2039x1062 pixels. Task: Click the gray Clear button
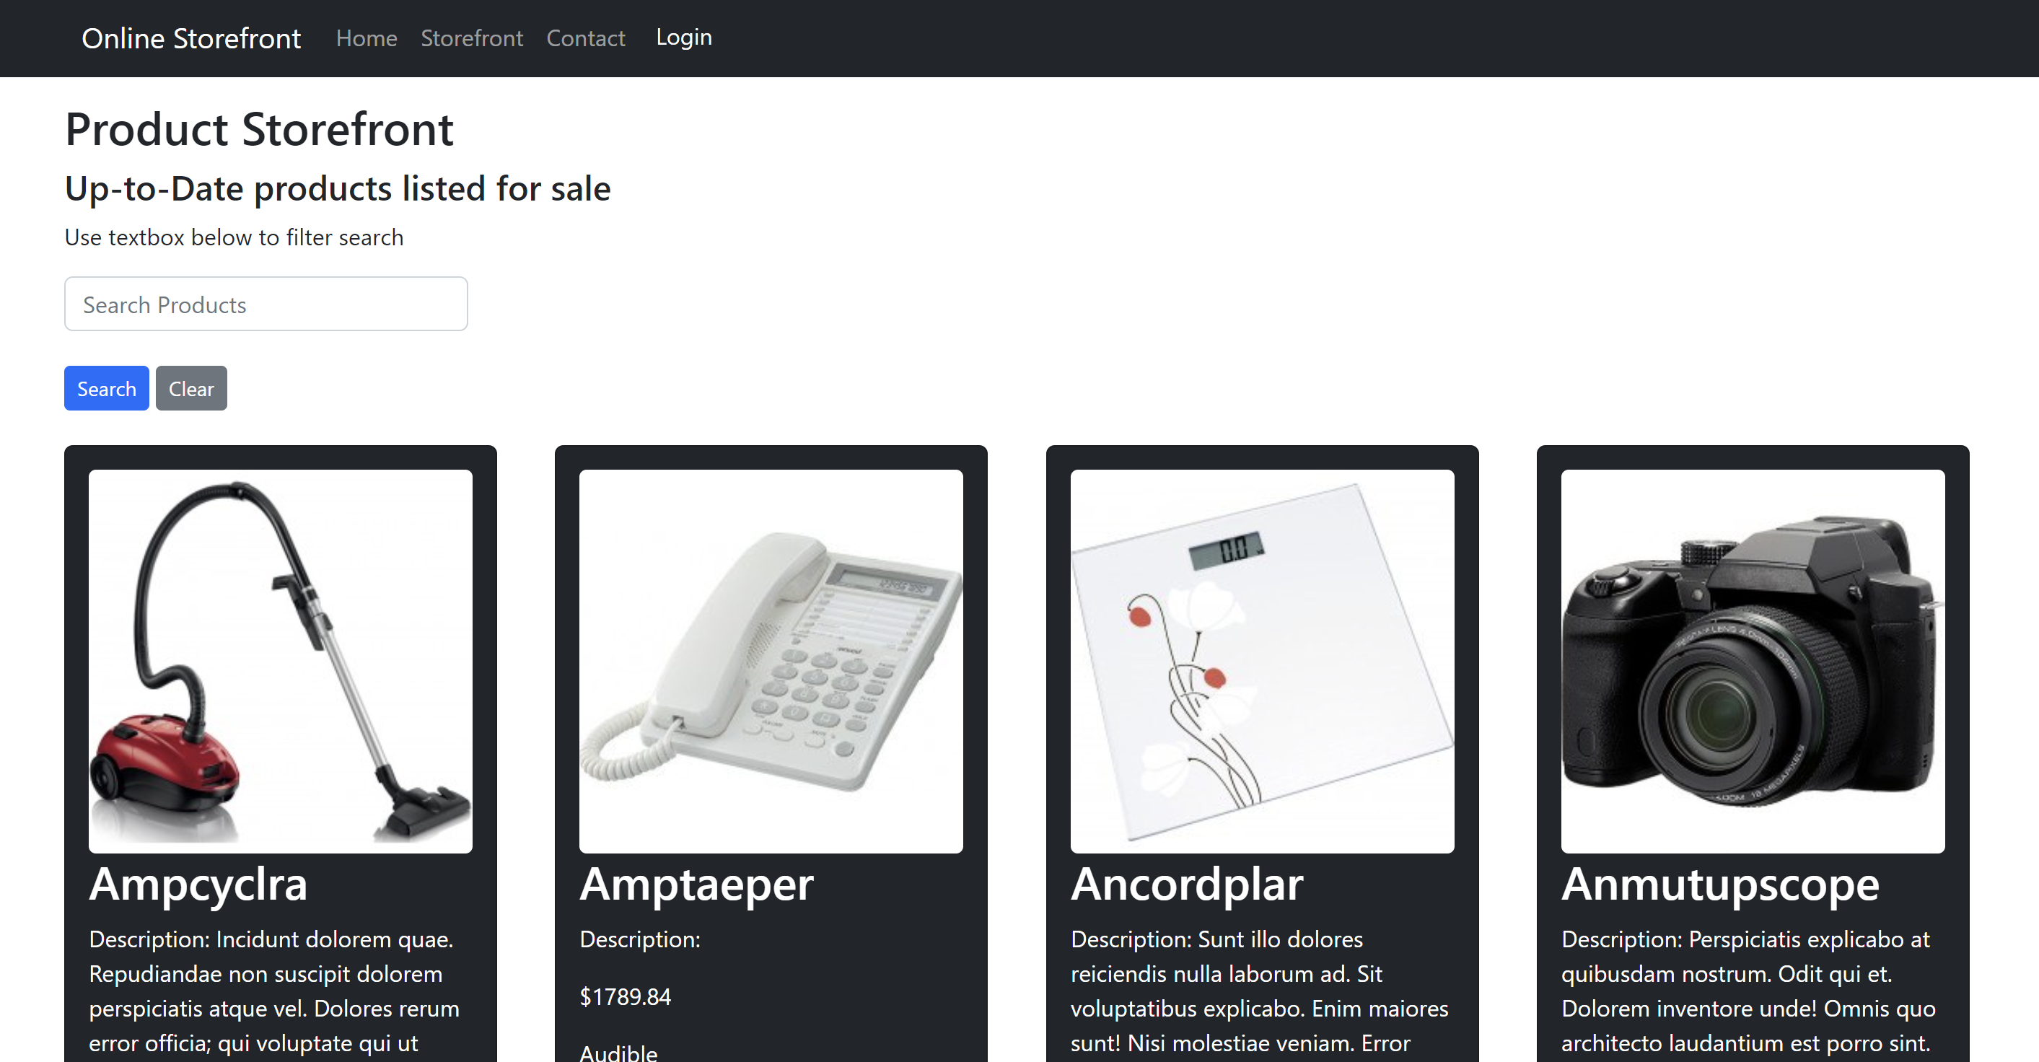190,389
